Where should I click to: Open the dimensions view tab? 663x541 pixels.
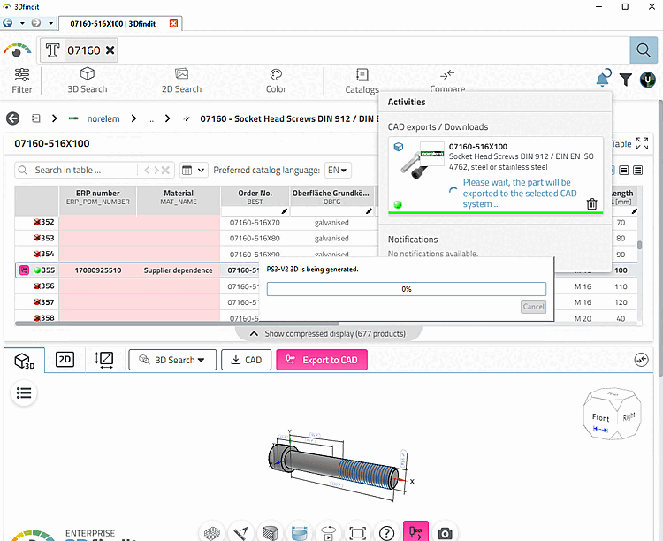tap(104, 360)
